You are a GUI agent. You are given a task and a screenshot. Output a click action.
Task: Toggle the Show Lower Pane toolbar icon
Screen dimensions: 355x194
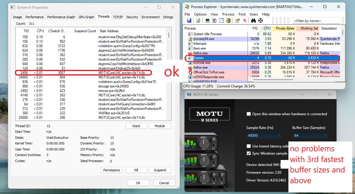click(x=221, y=21)
